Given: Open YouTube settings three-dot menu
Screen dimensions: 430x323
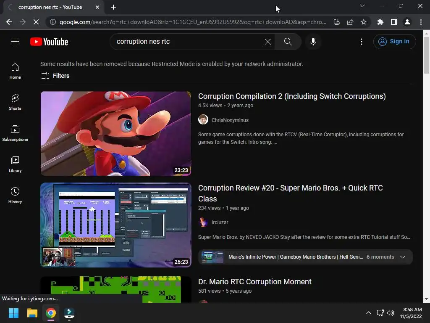Looking at the screenshot, I should pos(362,42).
